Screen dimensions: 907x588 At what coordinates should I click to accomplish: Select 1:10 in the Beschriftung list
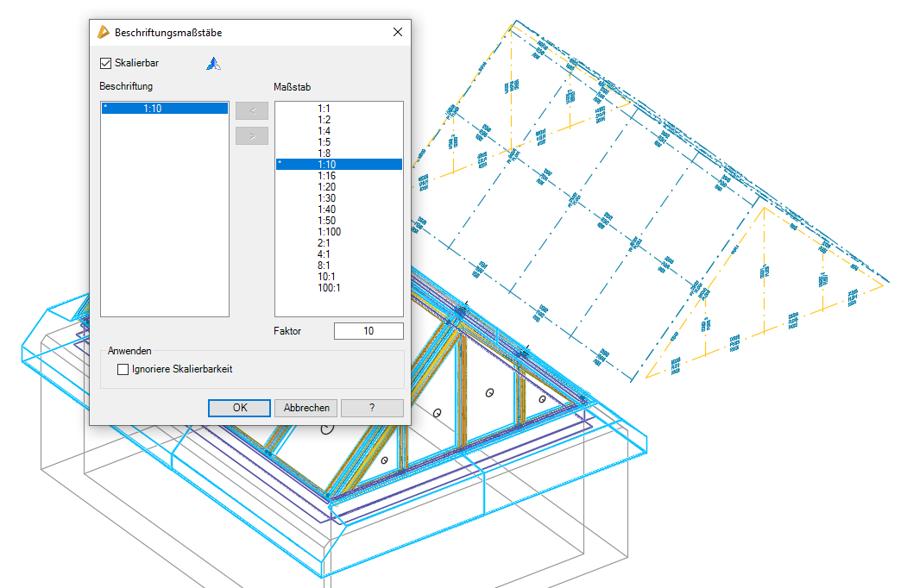click(x=164, y=109)
